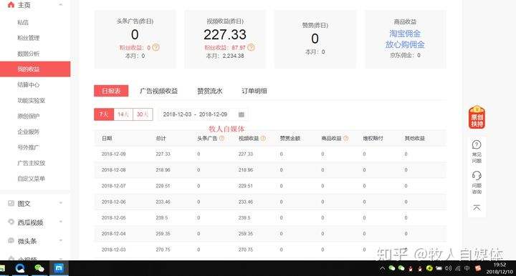
Task: Switch to the 订单明细 tab
Action: click(x=254, y=91)
